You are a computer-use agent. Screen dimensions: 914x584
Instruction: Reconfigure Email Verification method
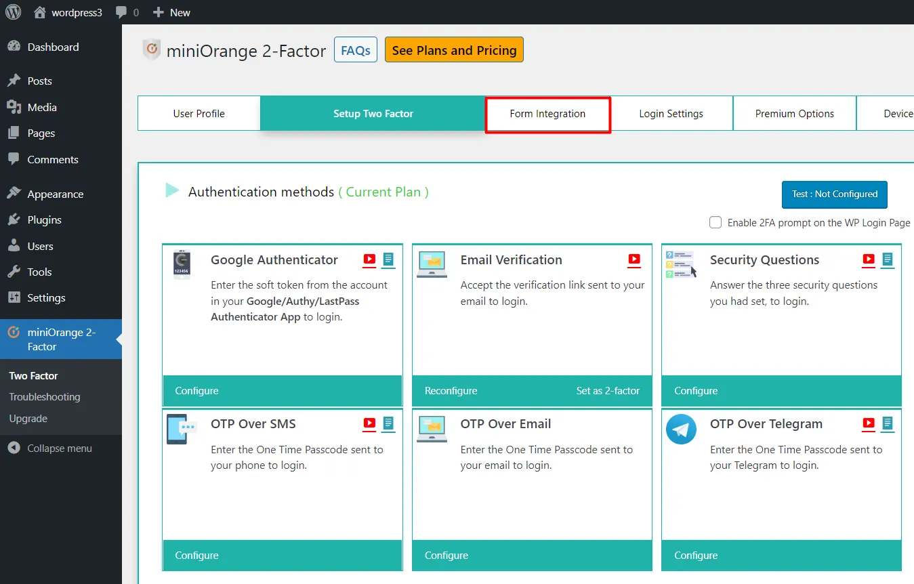point(451,390)
